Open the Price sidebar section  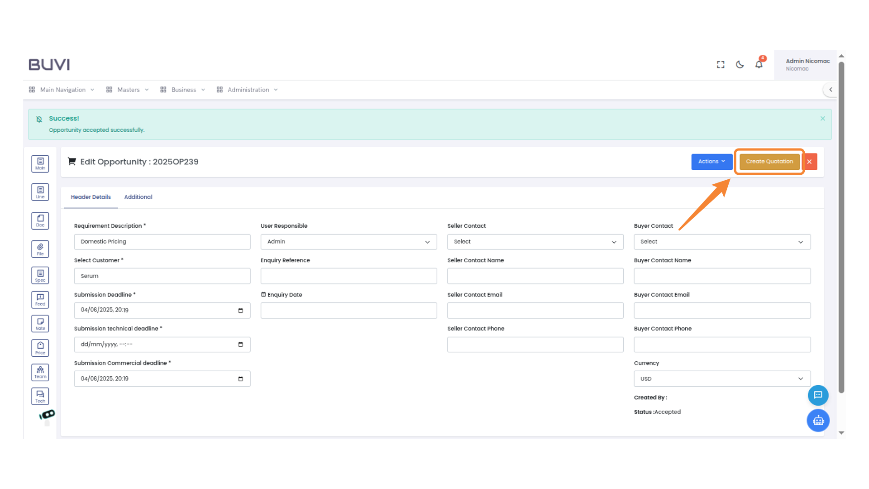40,348
